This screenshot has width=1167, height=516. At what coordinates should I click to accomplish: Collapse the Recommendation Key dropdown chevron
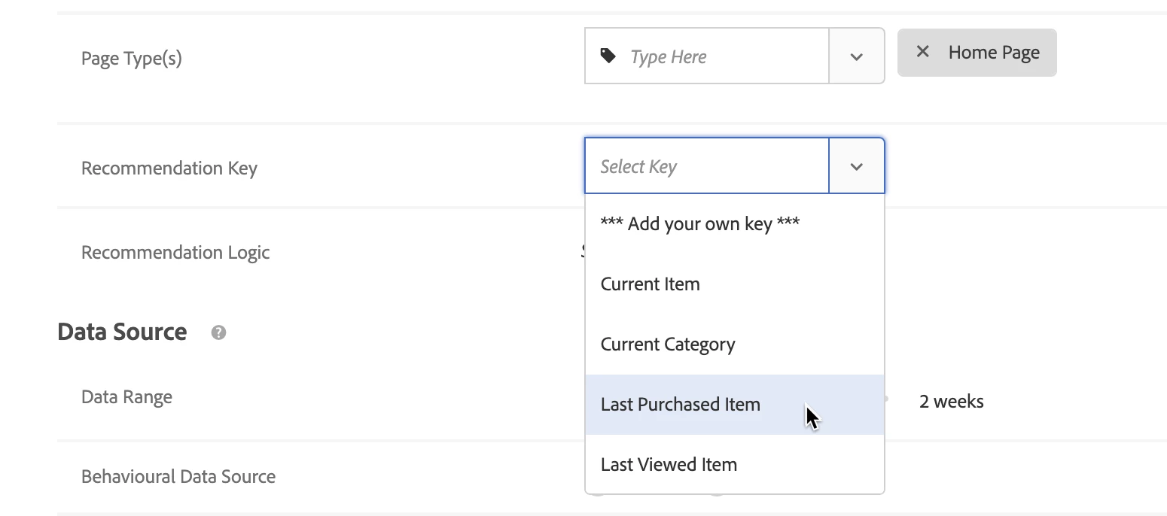coord(856,166)
